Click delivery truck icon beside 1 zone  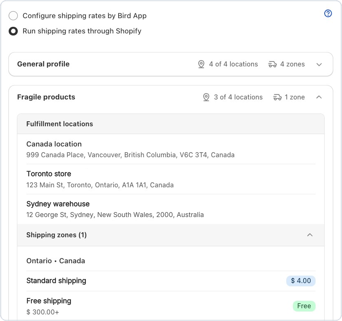(x=277, y=97)
